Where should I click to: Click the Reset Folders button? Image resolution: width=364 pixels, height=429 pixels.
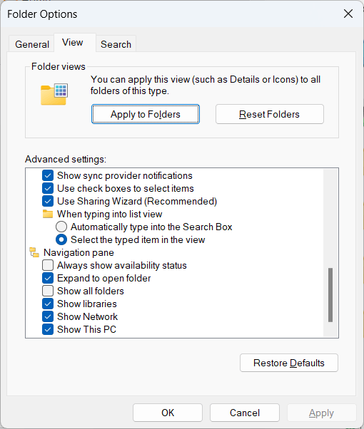click(x=270, y=114)
